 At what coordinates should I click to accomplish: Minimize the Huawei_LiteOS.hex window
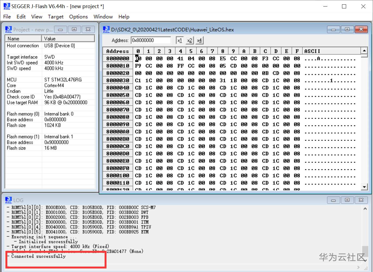pos(333,29)
